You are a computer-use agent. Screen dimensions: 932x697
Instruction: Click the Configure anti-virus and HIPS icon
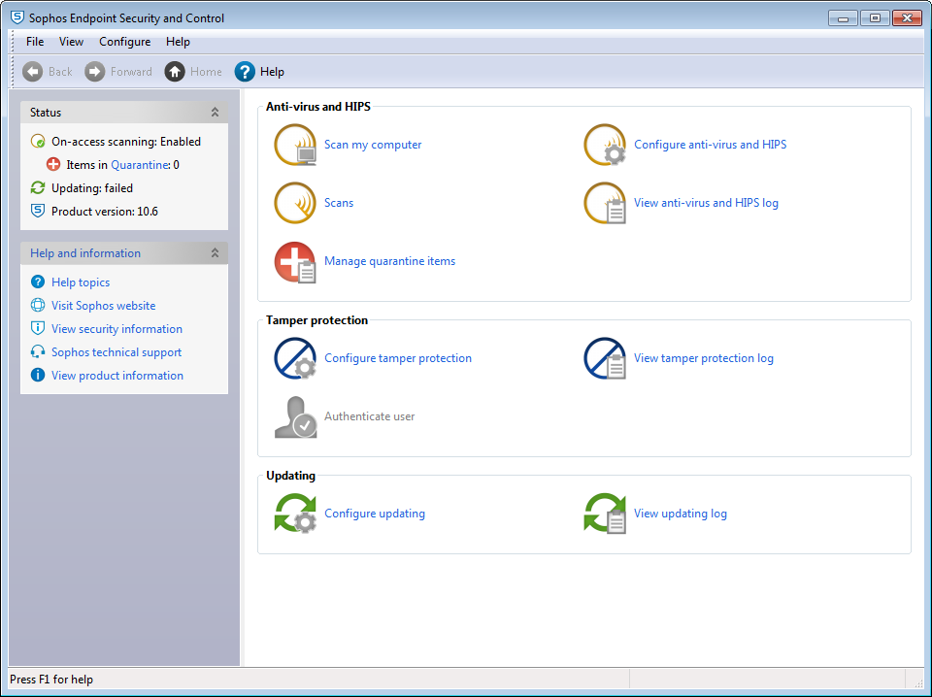point(605,146)
